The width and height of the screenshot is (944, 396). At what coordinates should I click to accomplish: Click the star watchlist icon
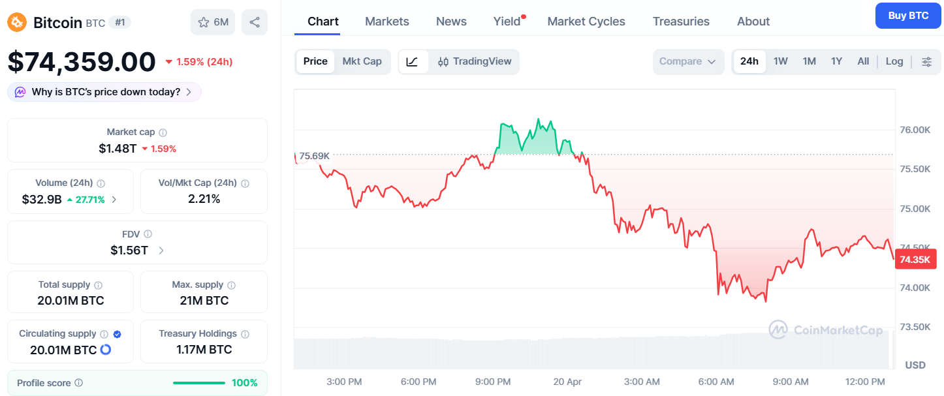pos(204,22)
